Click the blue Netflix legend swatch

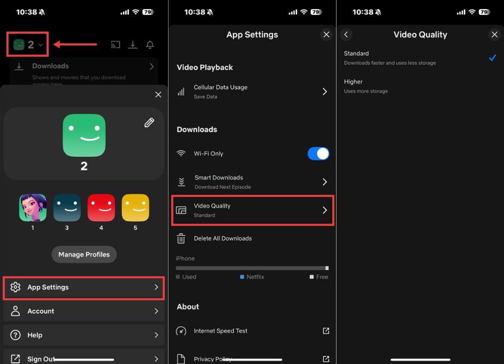(242, 277)
